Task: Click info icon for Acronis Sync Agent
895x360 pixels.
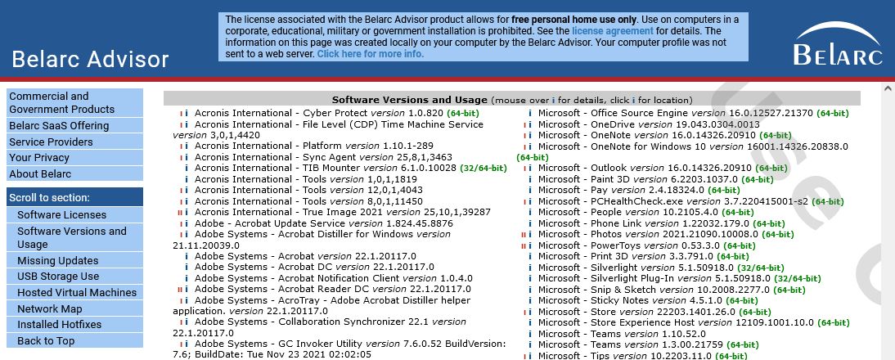Action: 186,157
